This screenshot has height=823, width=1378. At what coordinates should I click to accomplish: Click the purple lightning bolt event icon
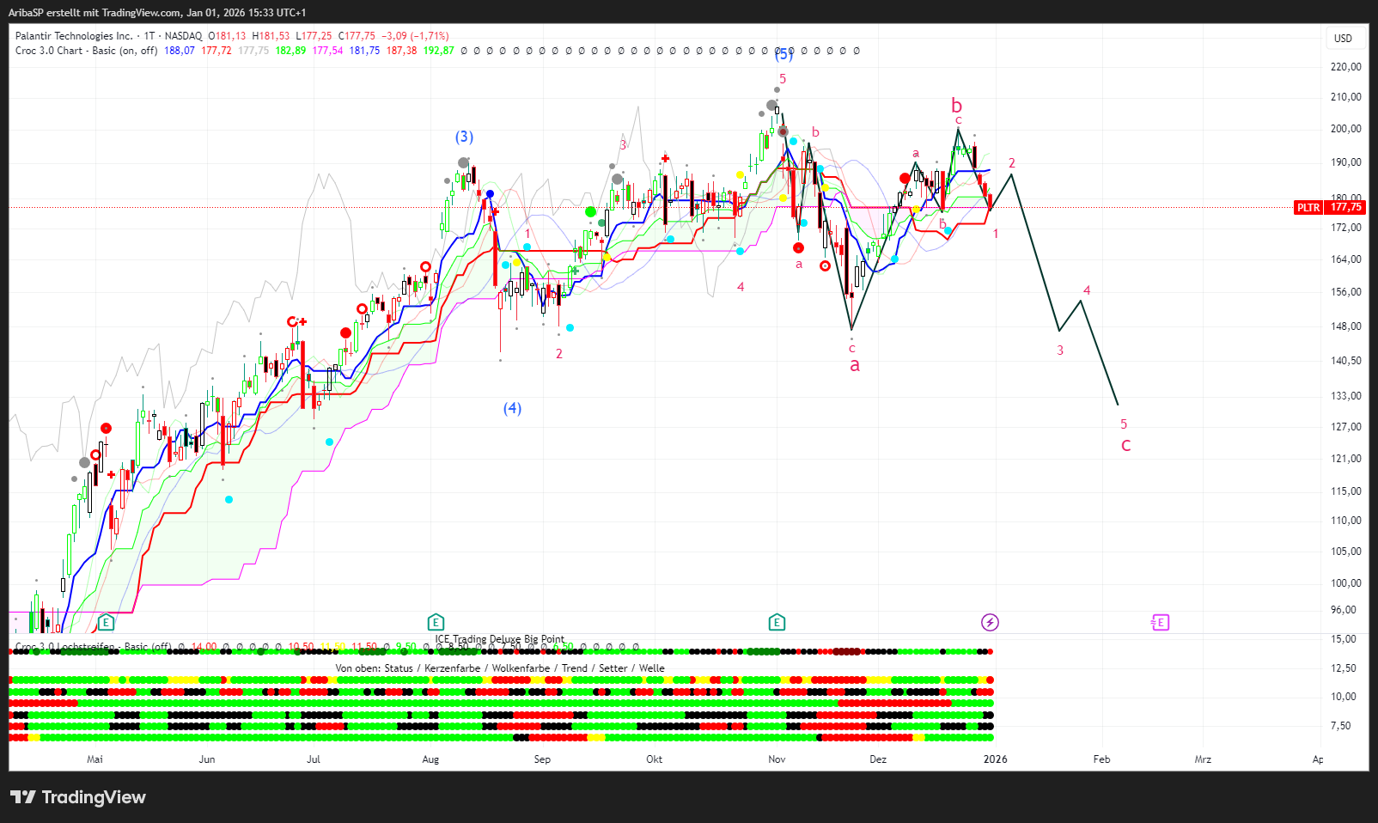click(990, 622)
